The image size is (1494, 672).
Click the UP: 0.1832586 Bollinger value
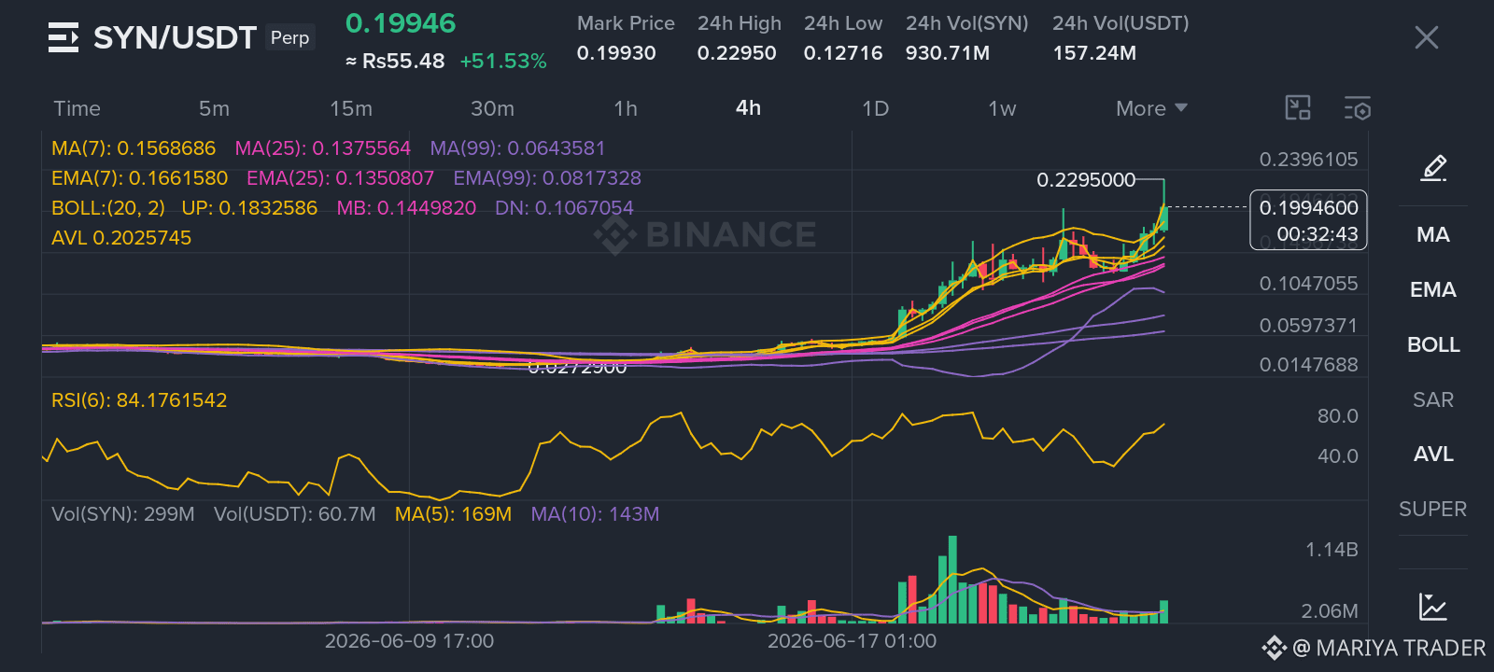[249, 208]
